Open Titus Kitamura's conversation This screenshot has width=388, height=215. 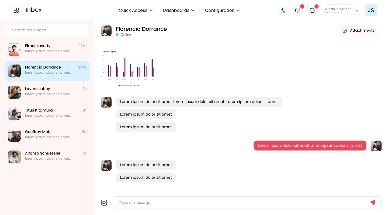click(47, 114)
